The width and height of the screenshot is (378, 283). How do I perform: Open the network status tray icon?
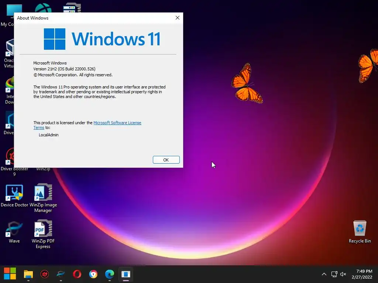334,274
